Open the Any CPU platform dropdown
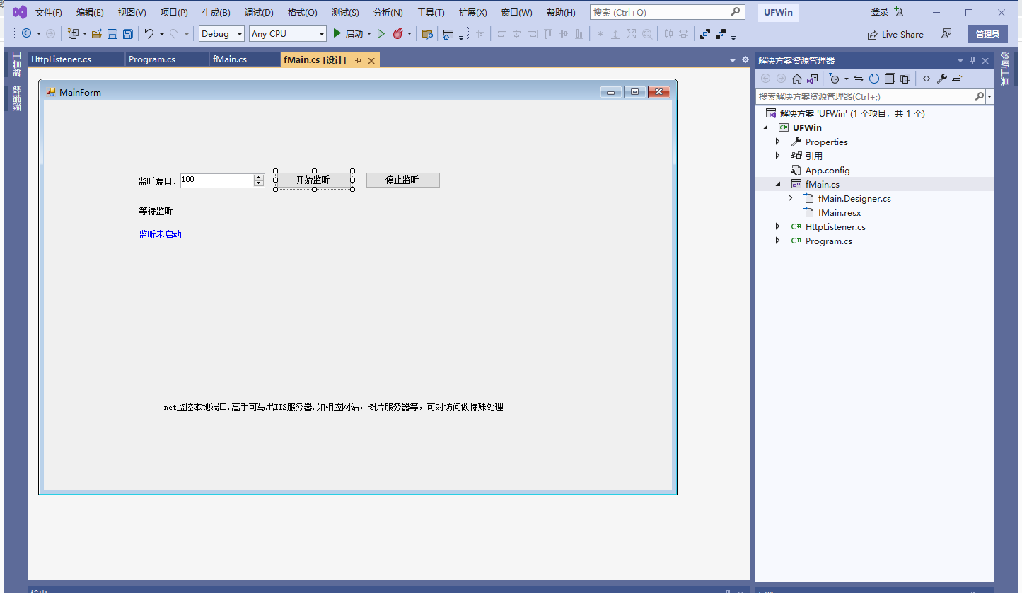Screen dimensions: 1022x593 (x=322, y=34)
